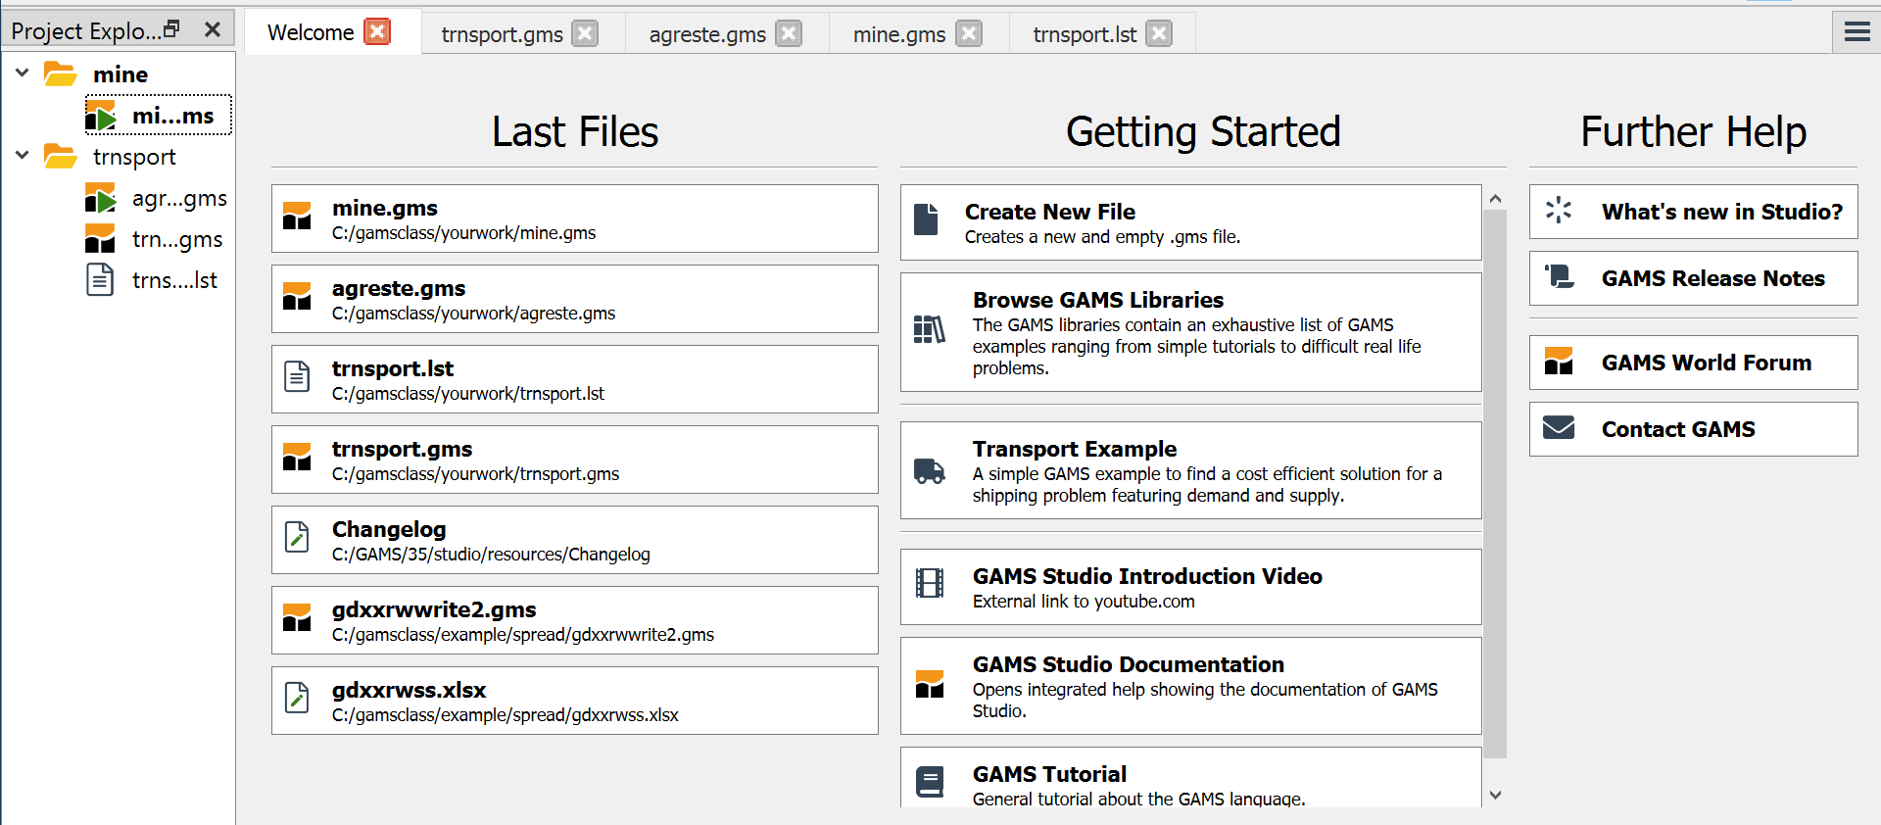Collapse the mine project folder

[x=23, y=73]
